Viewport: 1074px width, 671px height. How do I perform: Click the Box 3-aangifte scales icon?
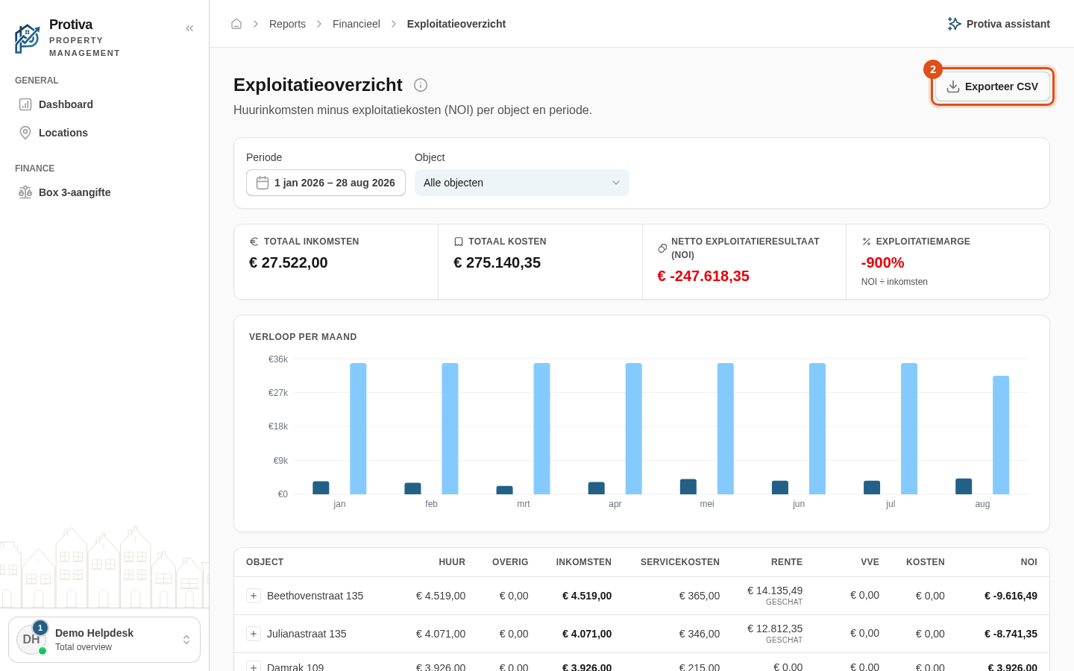tap(25, 192)
